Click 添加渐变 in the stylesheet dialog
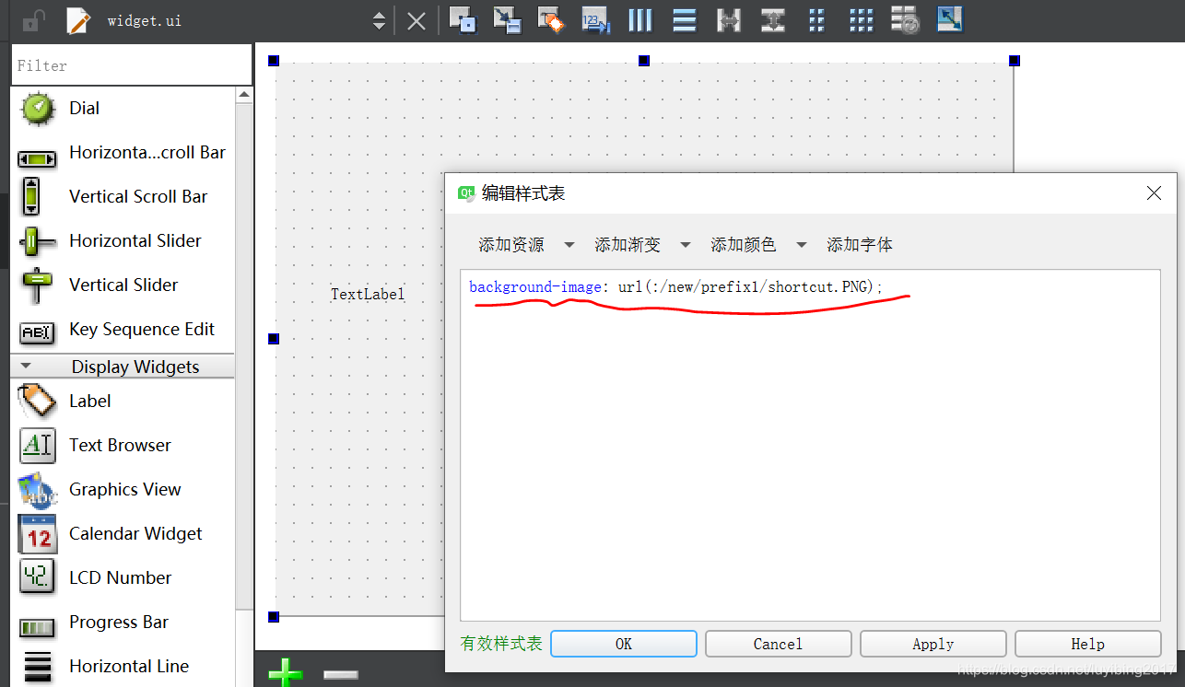1185x687 pixels. (628, 244)
